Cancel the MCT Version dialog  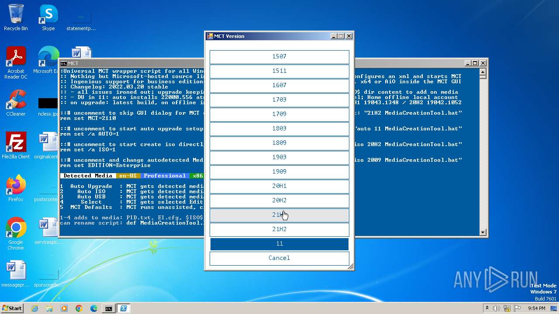pos(279,258)
